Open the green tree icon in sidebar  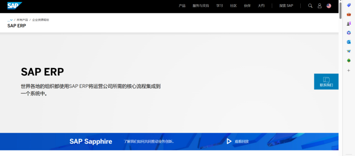pyautogui.click(x=349, y=61)
